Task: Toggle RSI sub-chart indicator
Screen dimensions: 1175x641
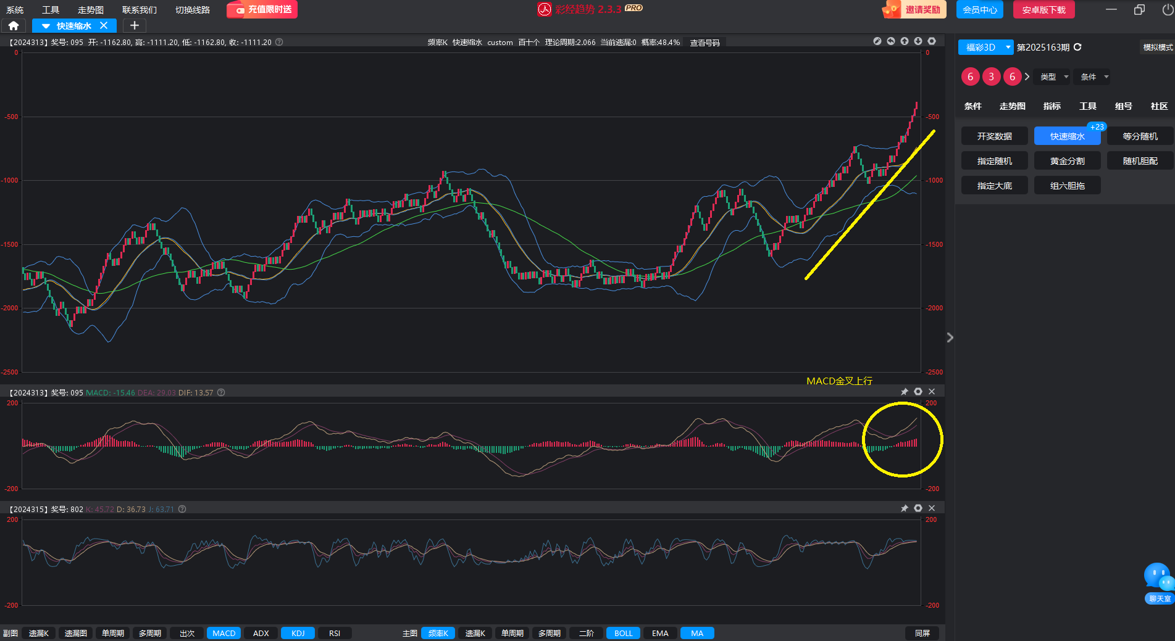Action: (335, 633)
